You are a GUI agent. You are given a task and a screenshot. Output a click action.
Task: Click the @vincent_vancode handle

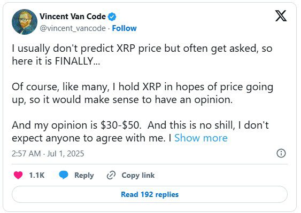[x=73, y=28]
